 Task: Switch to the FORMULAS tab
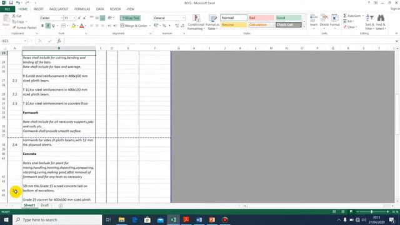click(x=82, y=9)
